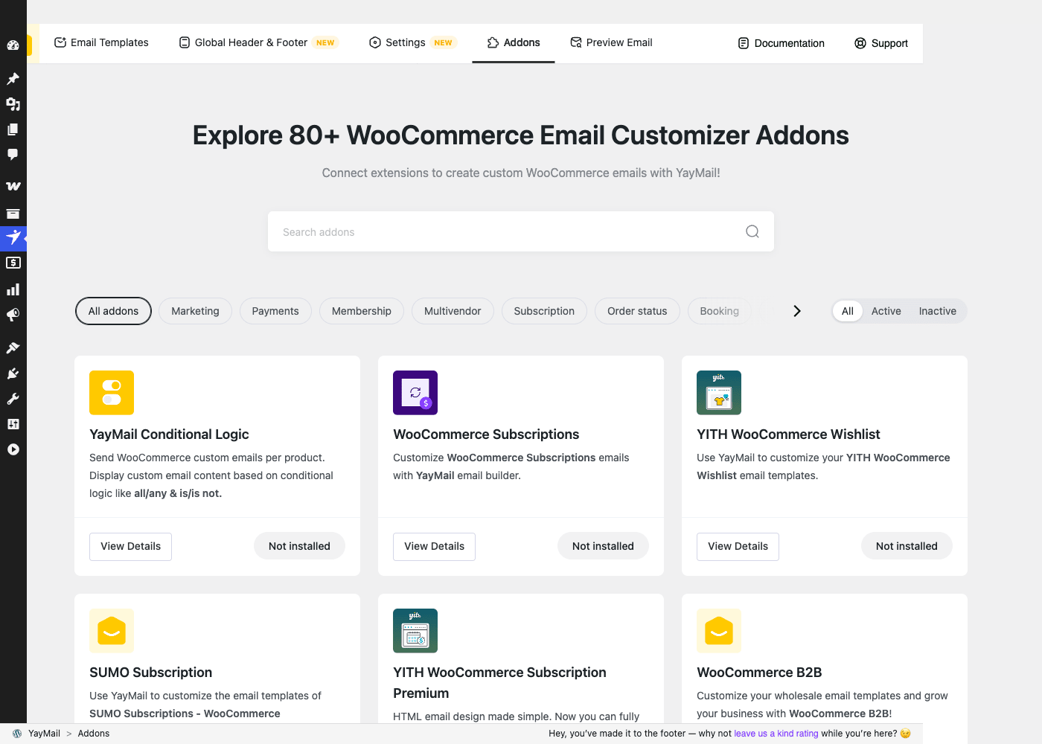Open the YayMail Settings tab
Screen dimensions: 1042x744
coord(412,42)
